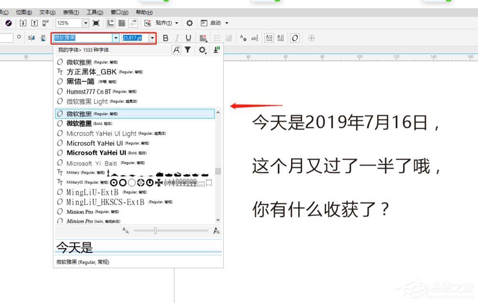Click the character outline O icon

click(x=295, y=38)
